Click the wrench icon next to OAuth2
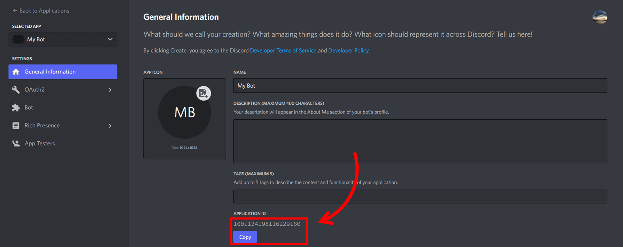This screenshot has width=623, height=247. point(16,90)
